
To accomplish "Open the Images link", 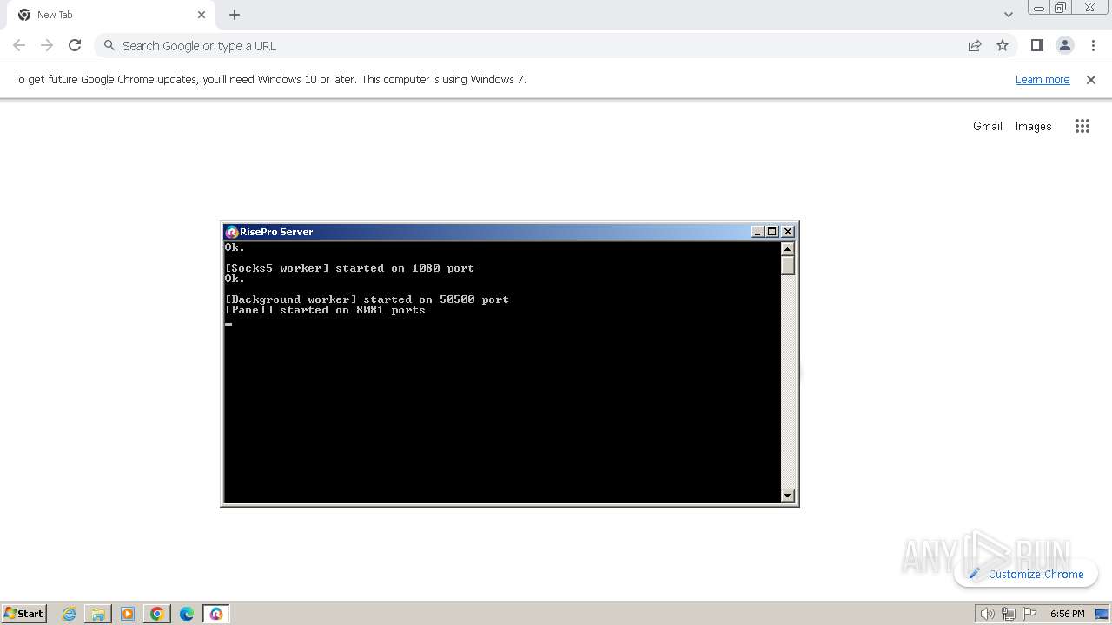I will pyautogui.click(x=1033, y=126).
